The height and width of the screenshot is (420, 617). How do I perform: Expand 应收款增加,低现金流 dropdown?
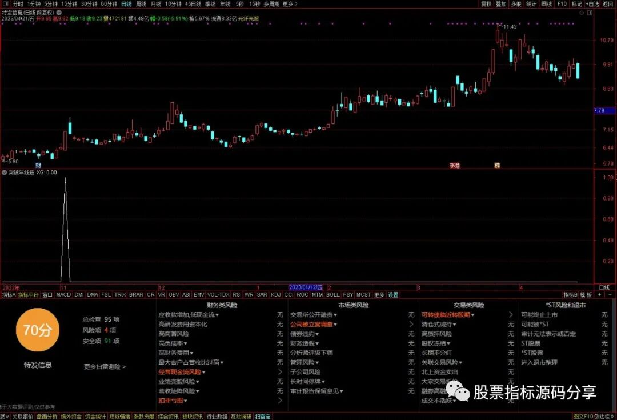tap(189, 315)
